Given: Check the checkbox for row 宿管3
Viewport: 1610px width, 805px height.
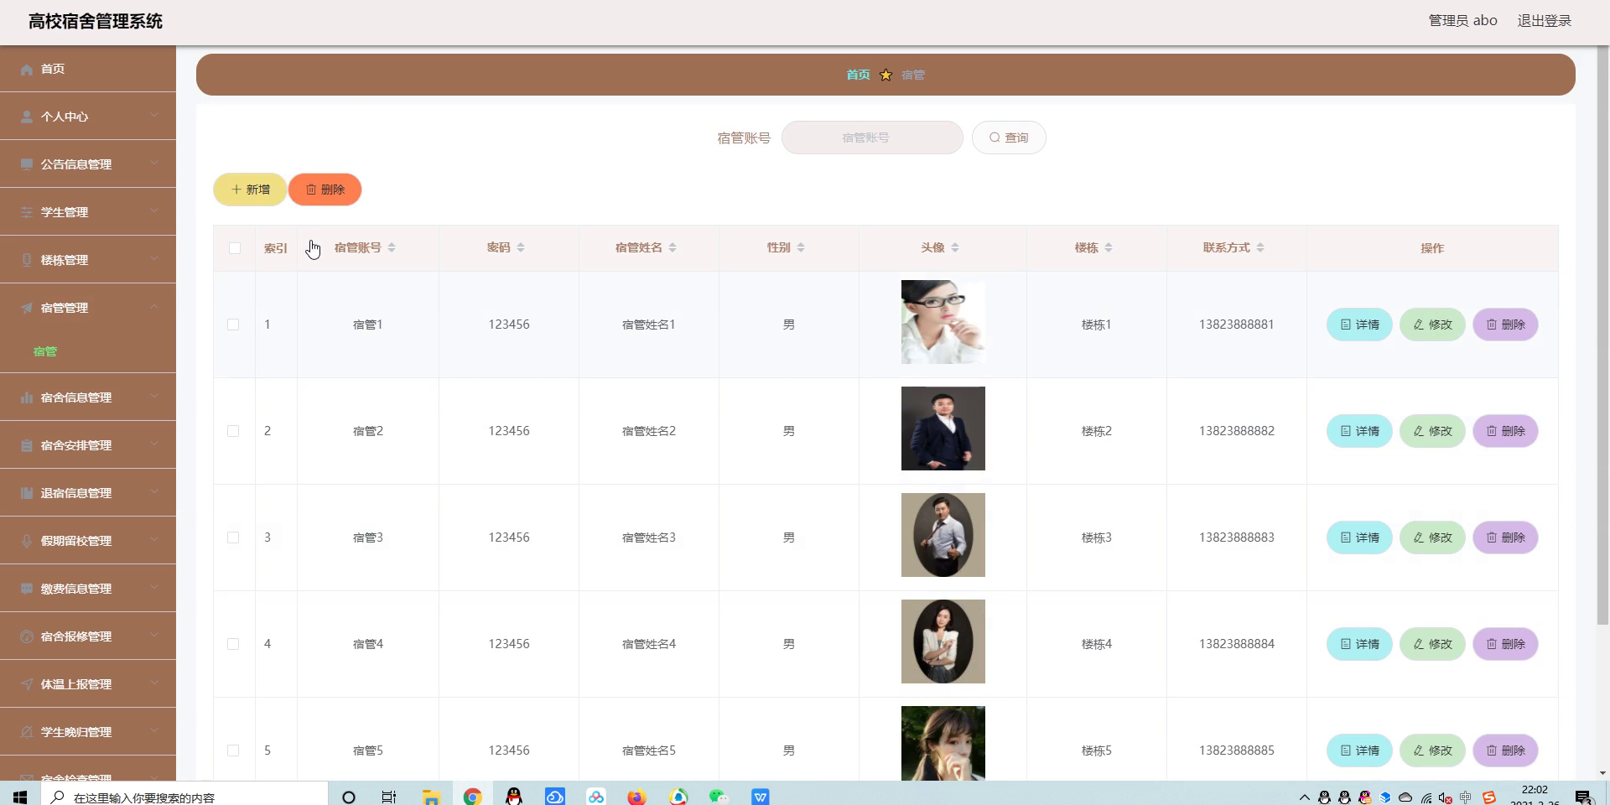Looking at the screenshot, I should tap(233, 538).
